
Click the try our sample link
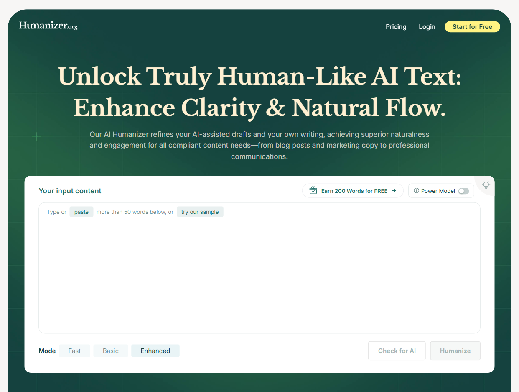[x=200, y=212]
